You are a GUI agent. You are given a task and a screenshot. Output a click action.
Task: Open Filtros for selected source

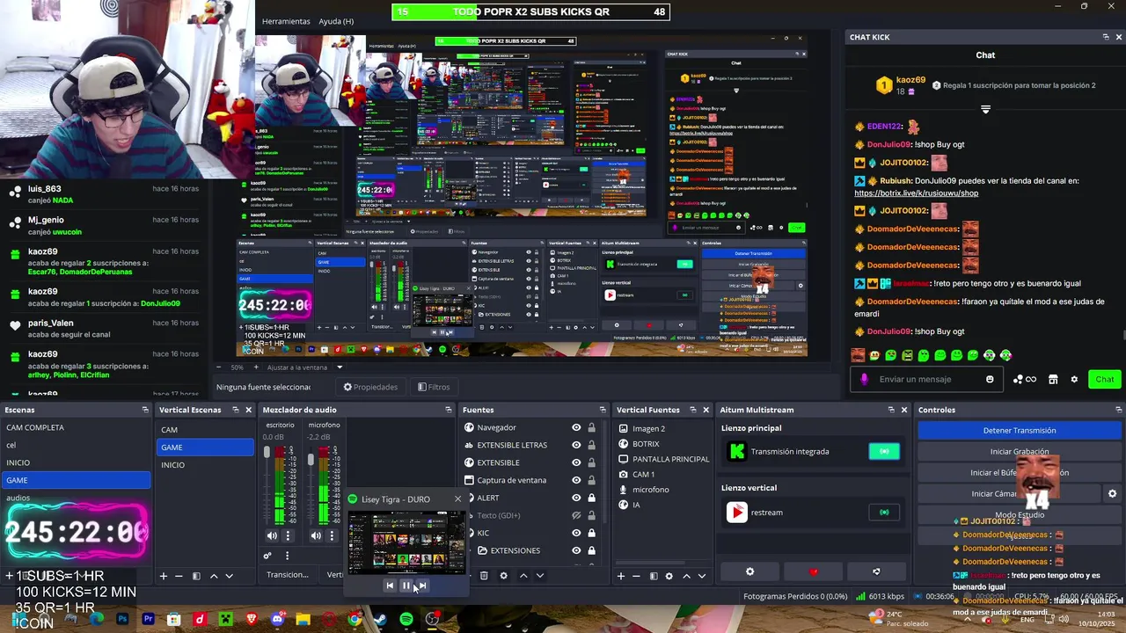point(434,387)
